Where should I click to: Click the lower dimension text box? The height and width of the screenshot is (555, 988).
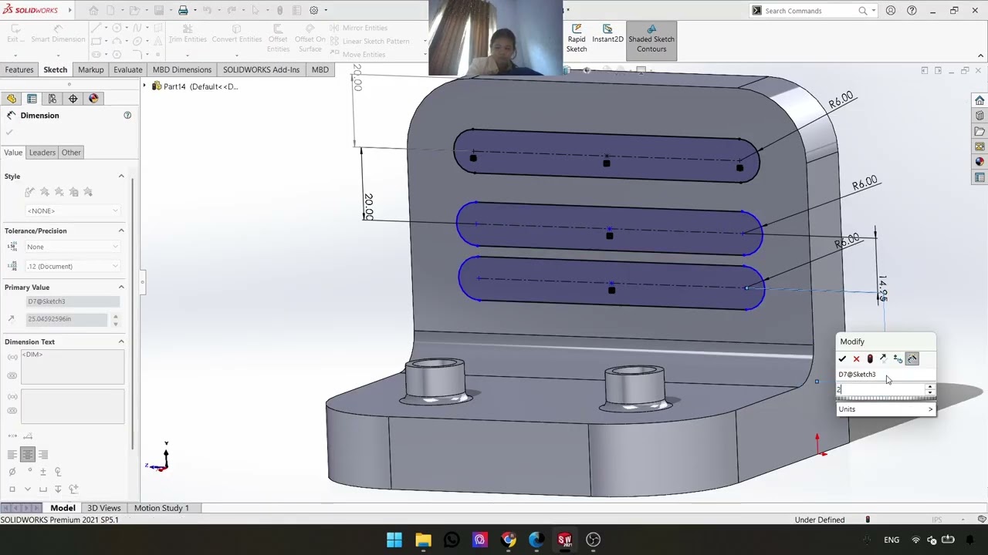73,407
